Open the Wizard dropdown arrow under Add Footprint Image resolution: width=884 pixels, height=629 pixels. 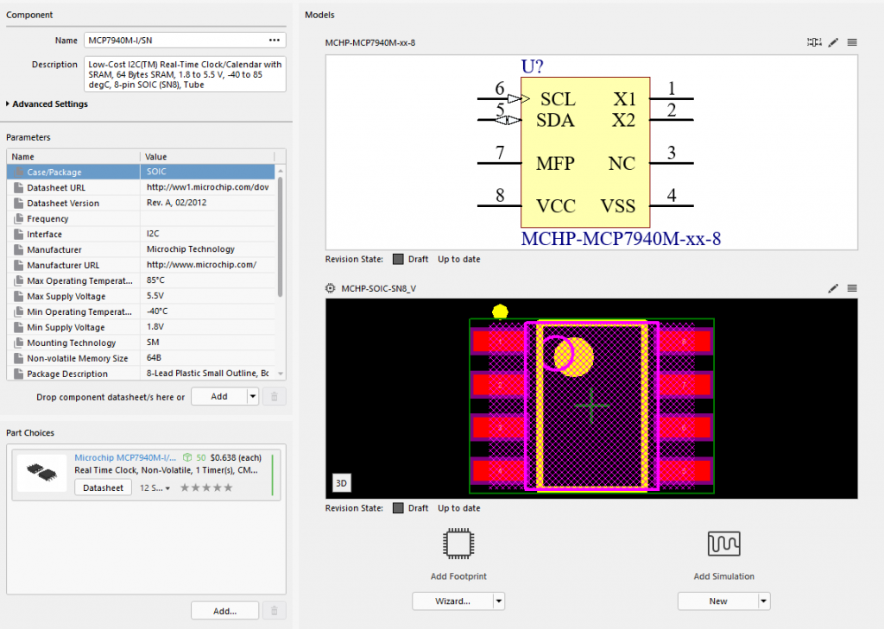(x=498, y=601)
